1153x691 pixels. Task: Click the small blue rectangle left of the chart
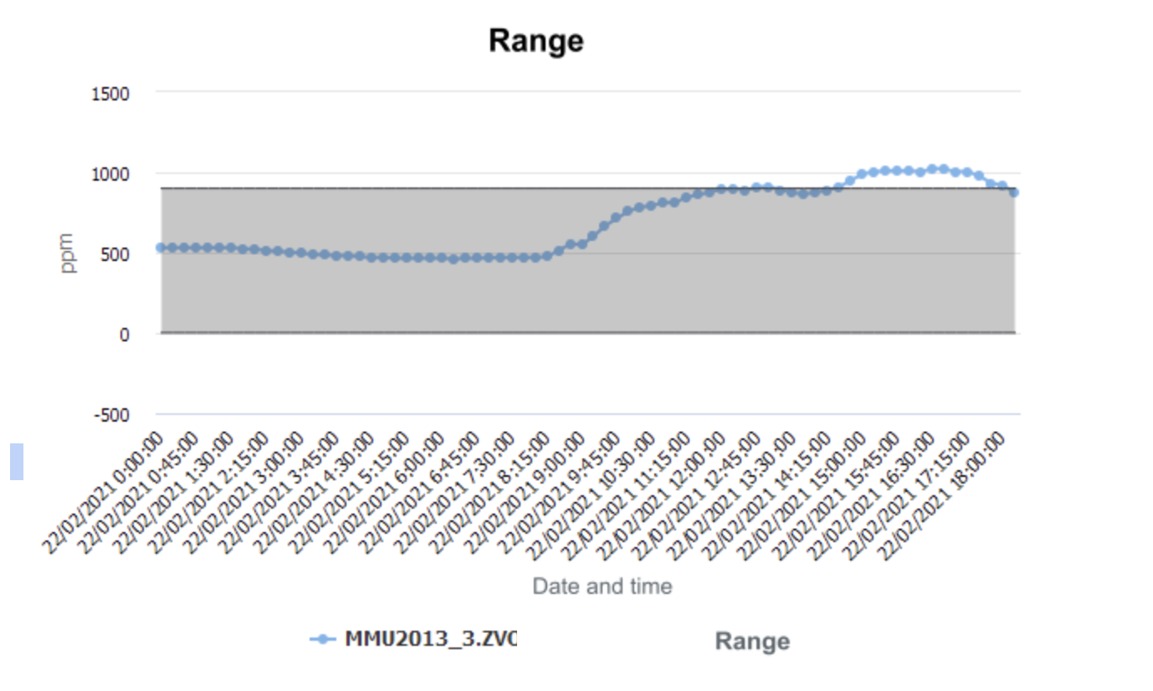(x=17, y=462)
